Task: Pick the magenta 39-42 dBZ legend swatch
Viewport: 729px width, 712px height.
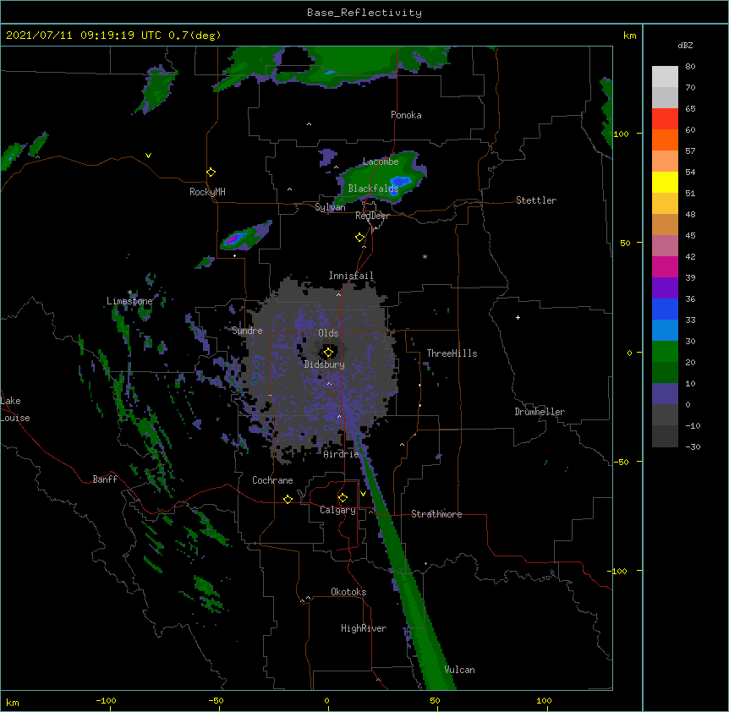Action: [x=665, y=266]
